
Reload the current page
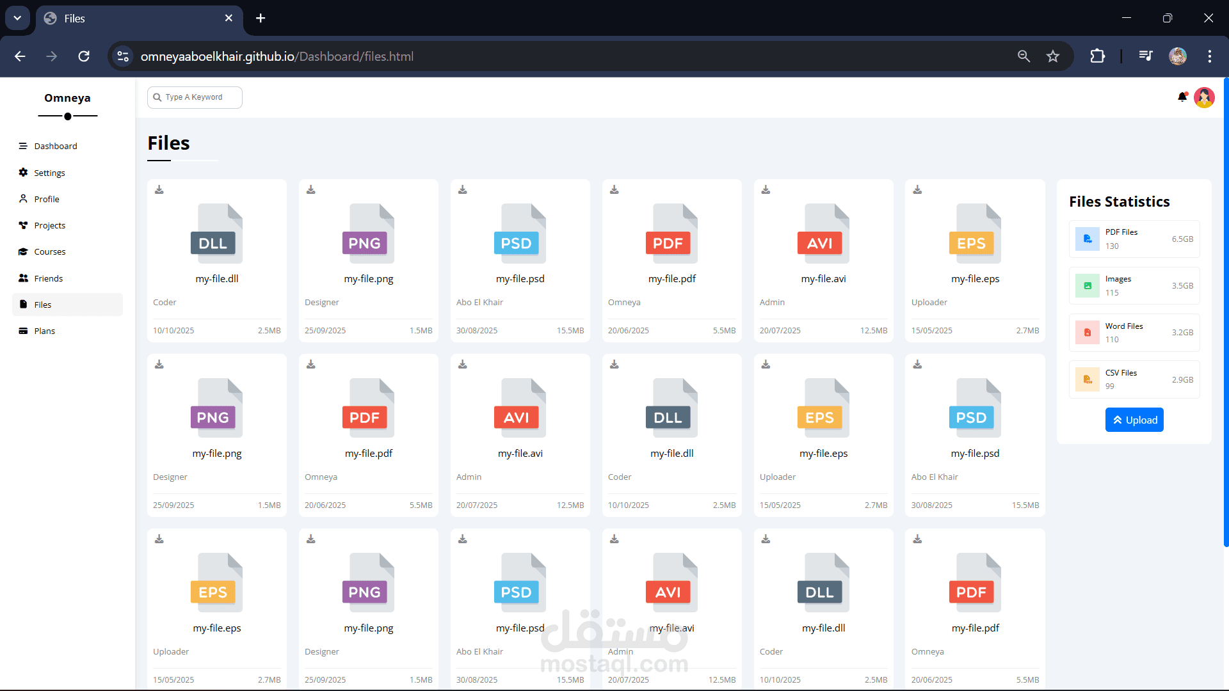(x=84, y=56)
